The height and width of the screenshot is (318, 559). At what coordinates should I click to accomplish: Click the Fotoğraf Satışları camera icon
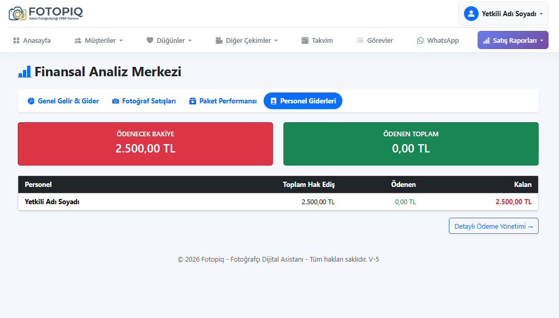[x=115, y=101]
